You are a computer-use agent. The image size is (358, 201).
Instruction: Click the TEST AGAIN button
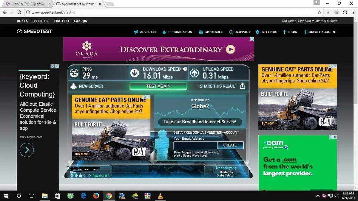(158, 86)
